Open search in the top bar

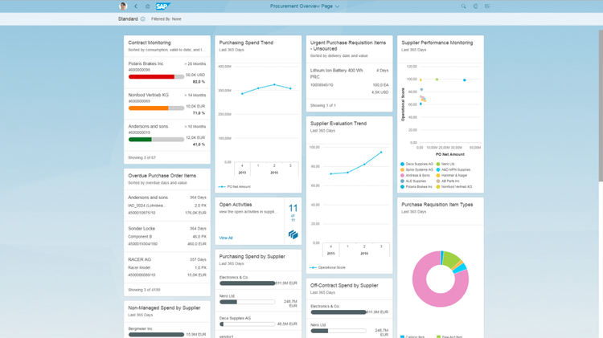[464, 6]
